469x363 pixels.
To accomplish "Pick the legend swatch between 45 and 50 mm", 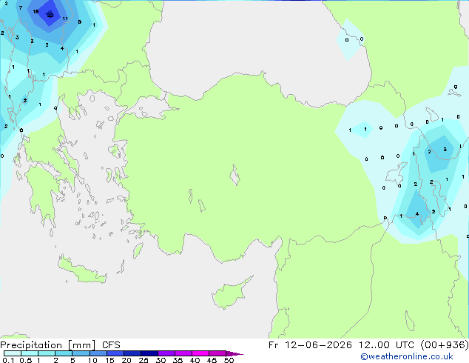I will 217,353.
